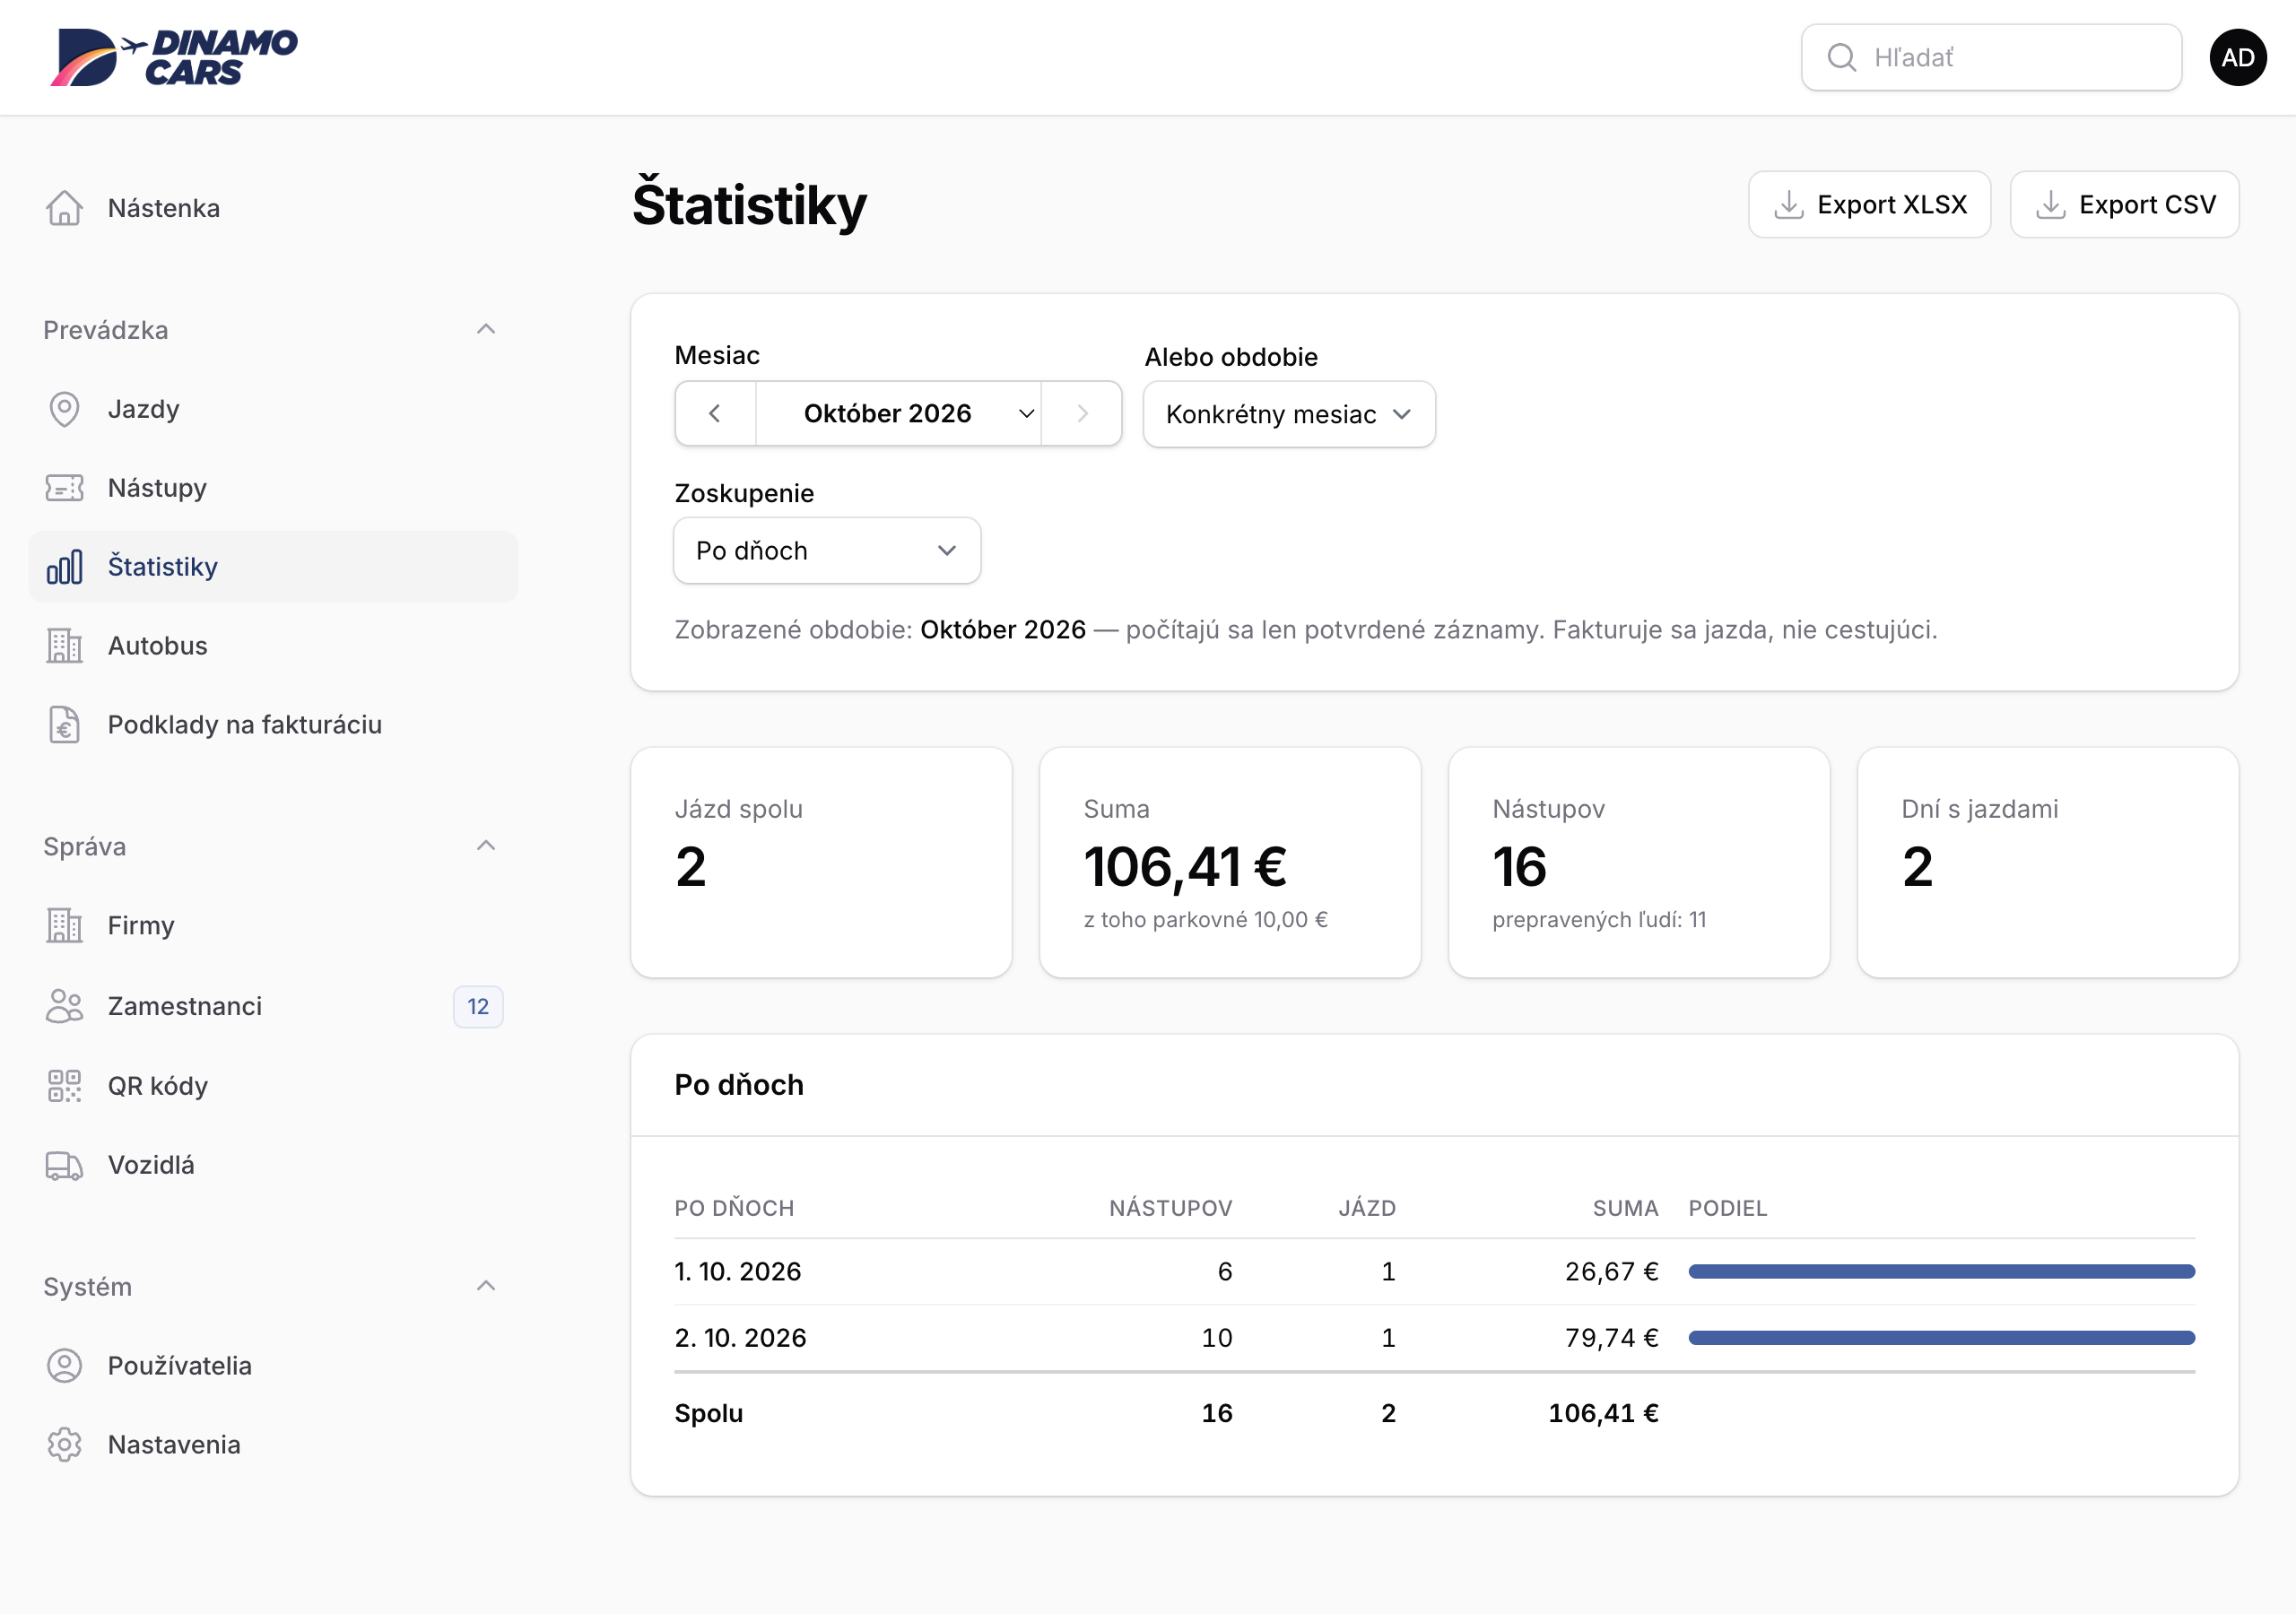
Task: Click the Zamestnanci people icon
Action: tap(64, 1006)
